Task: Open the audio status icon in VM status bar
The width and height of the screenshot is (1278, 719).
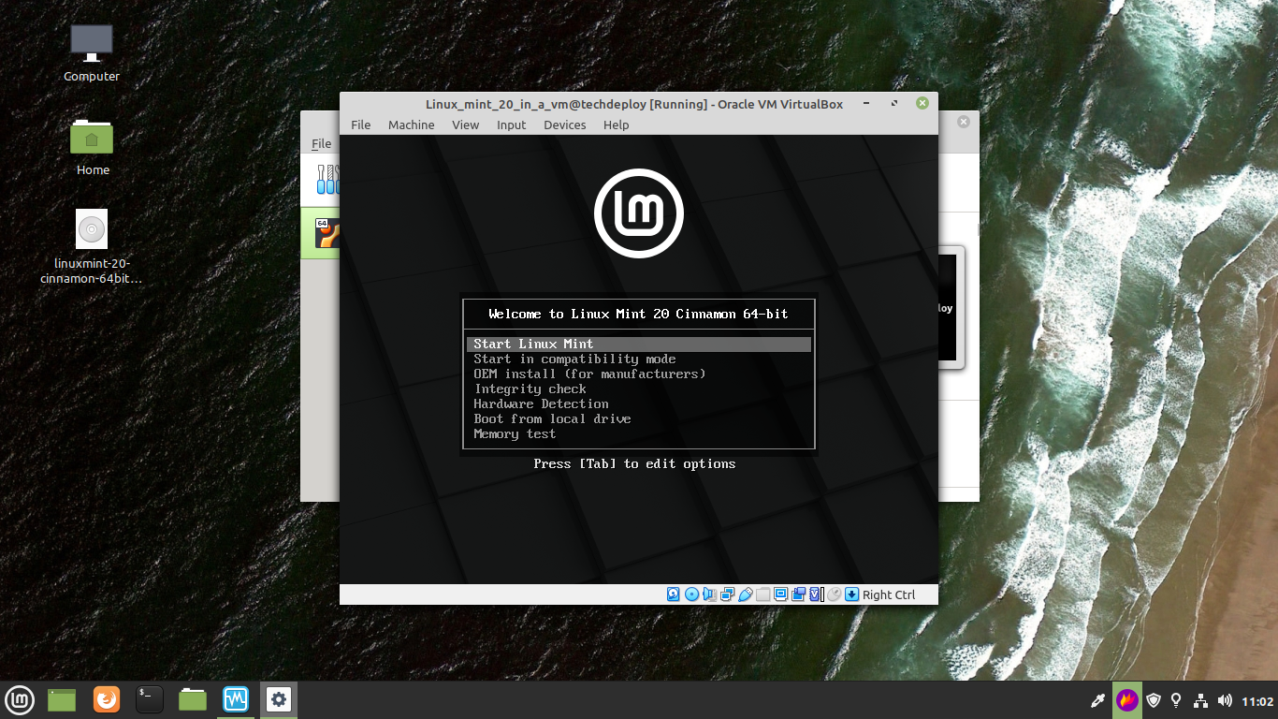Action: 709,594
